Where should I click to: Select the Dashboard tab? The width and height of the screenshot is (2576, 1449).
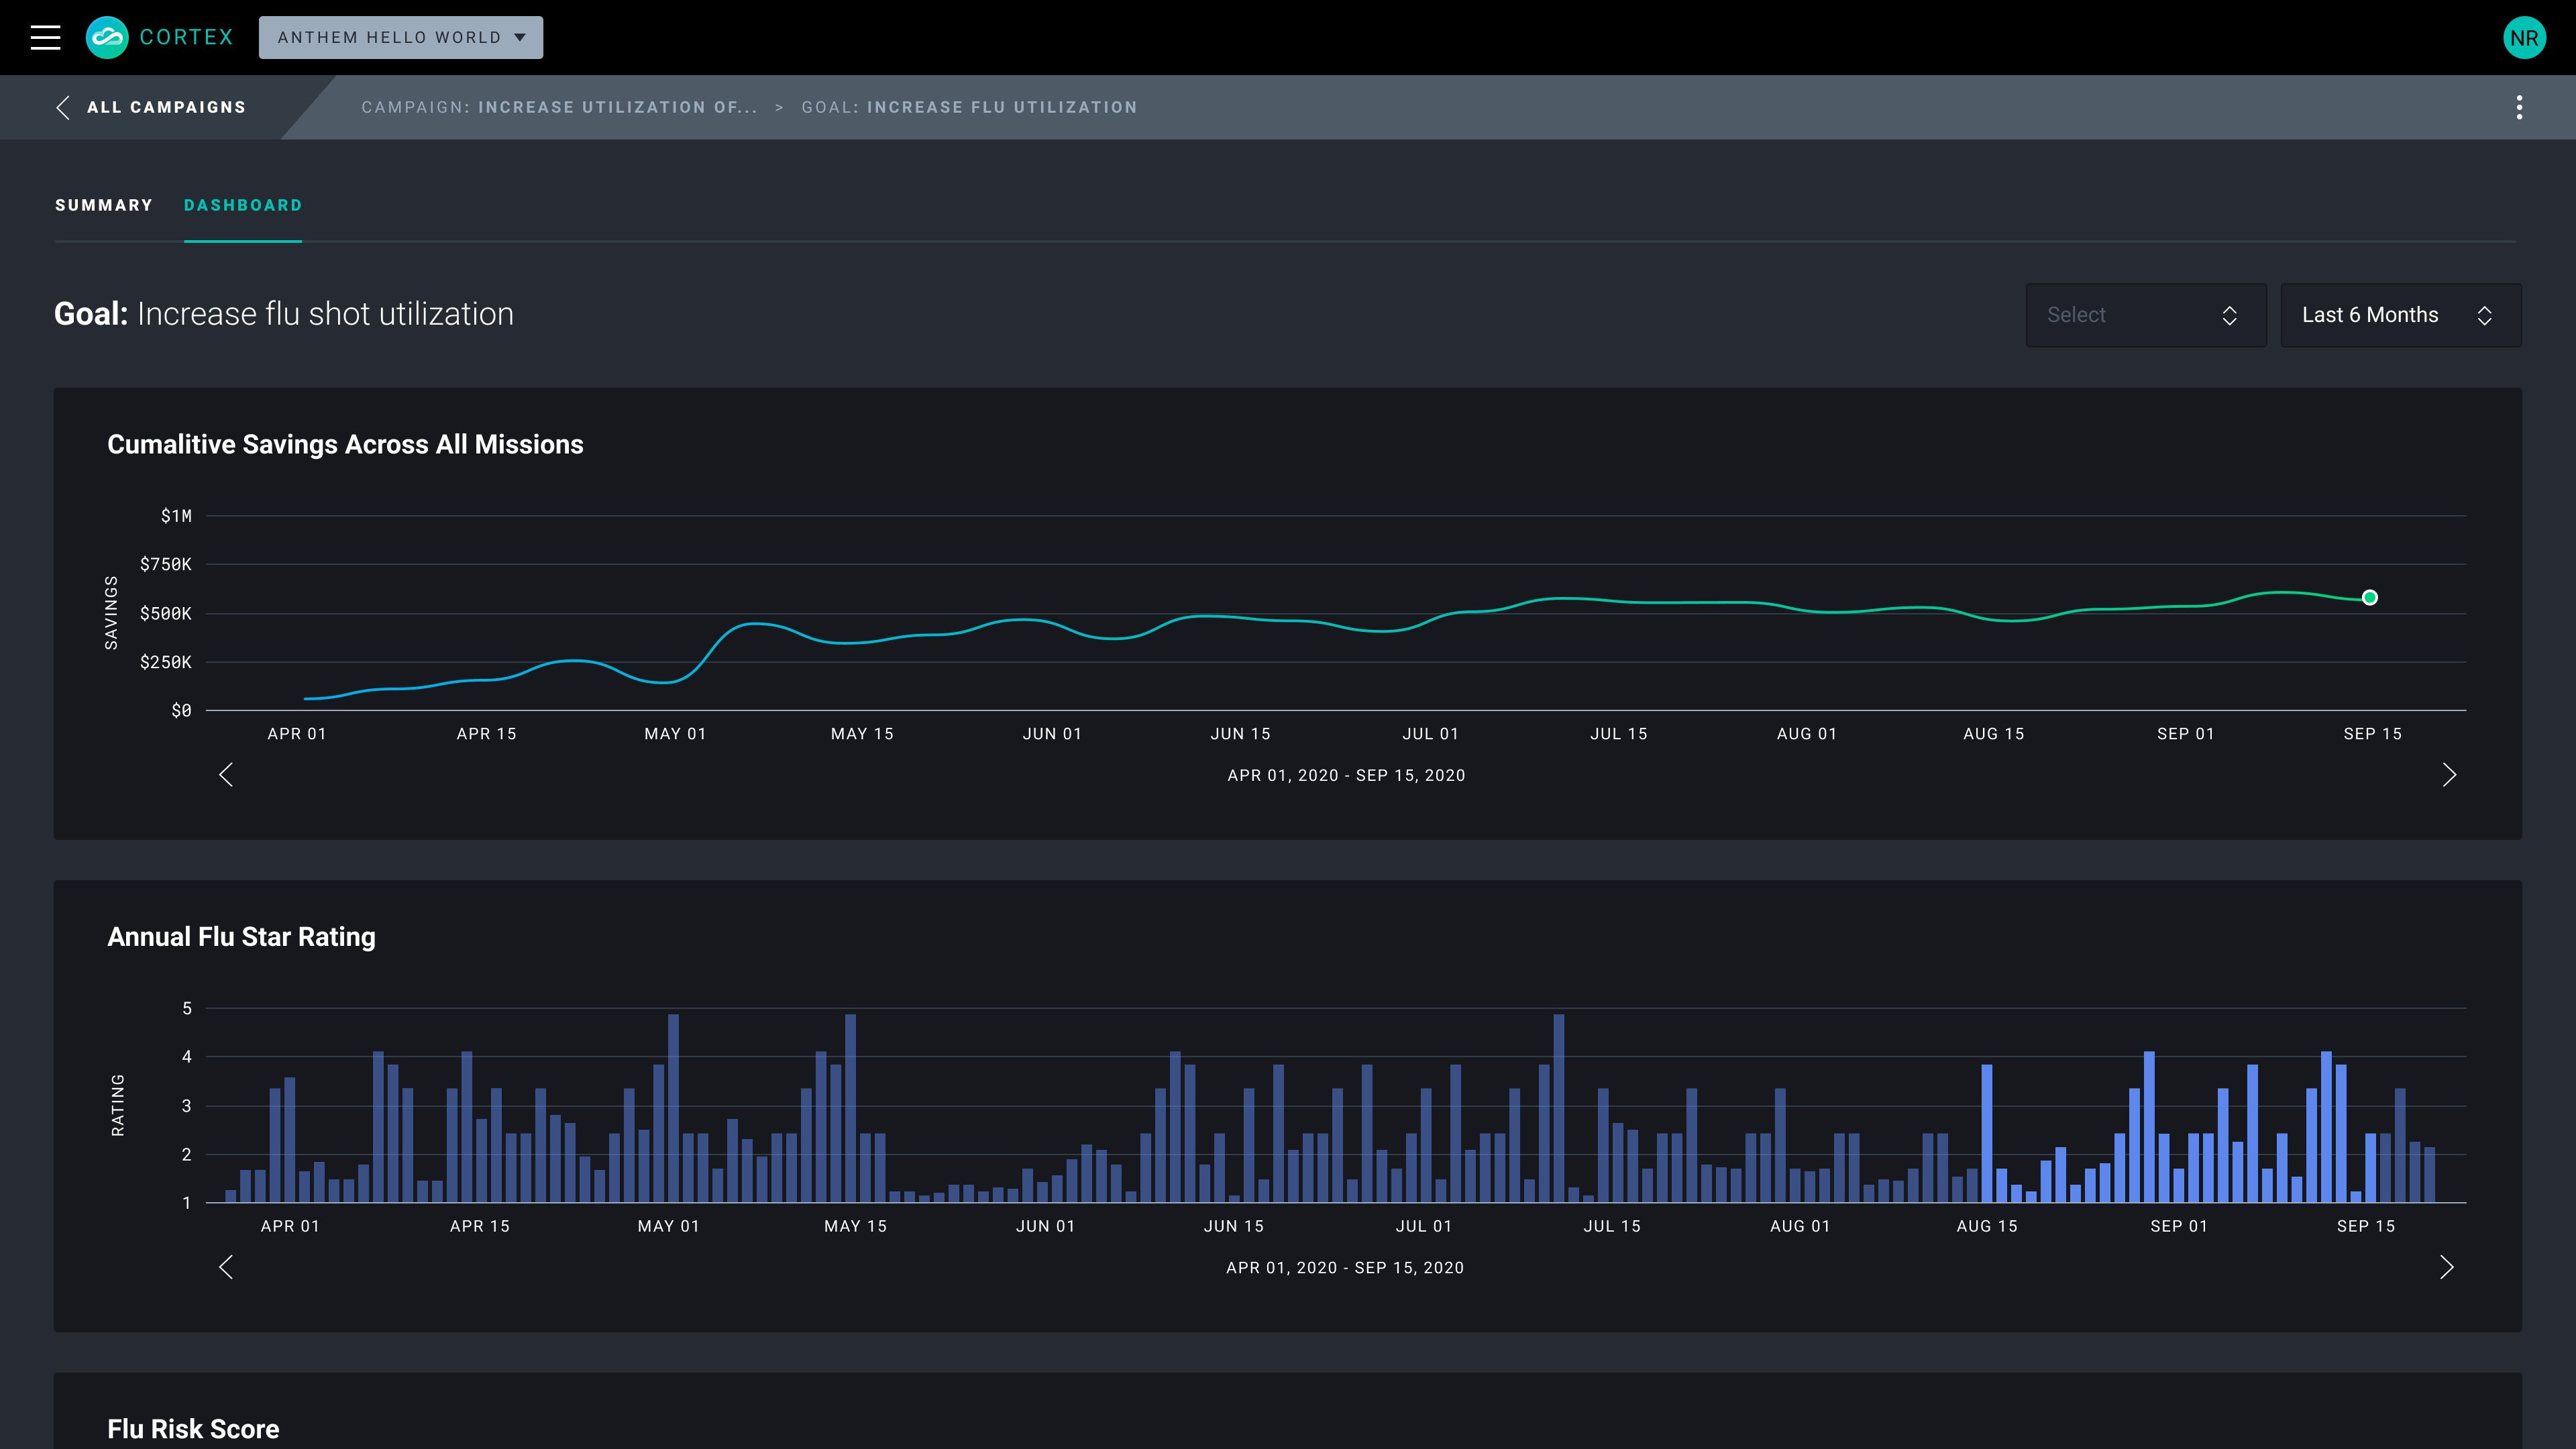coord(243,205)
